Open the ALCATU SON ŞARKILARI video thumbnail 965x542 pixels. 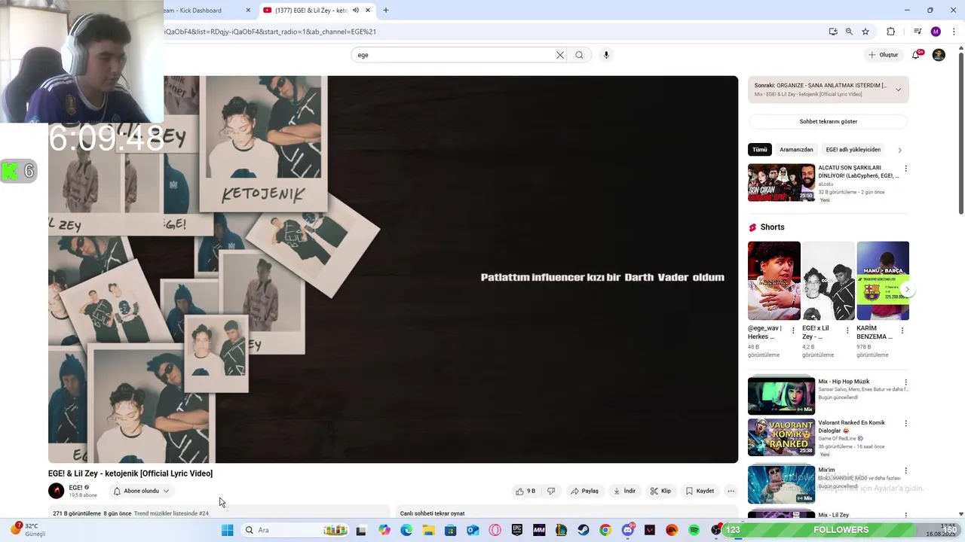pos(781,182)
